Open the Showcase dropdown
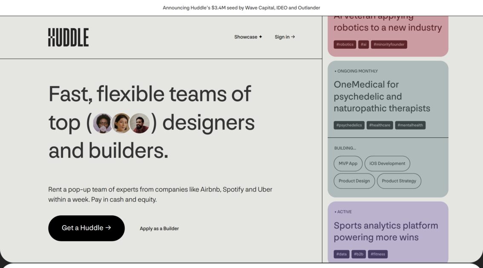Viewport: 483px width, 268px height. point(245,37)
